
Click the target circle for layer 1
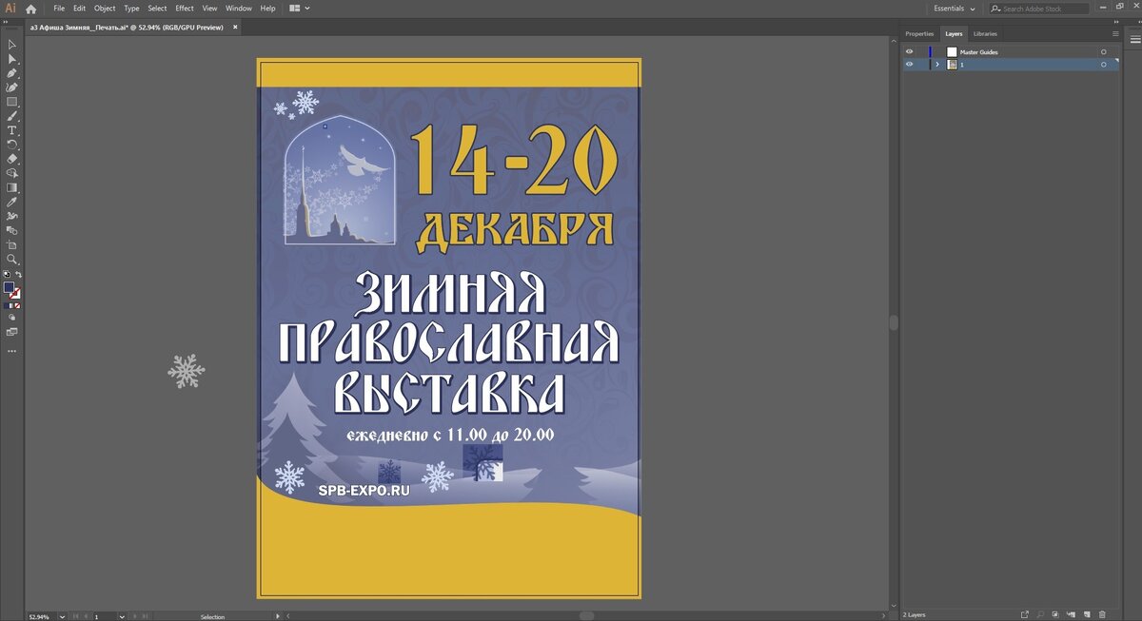click(x=1103, y=64)
